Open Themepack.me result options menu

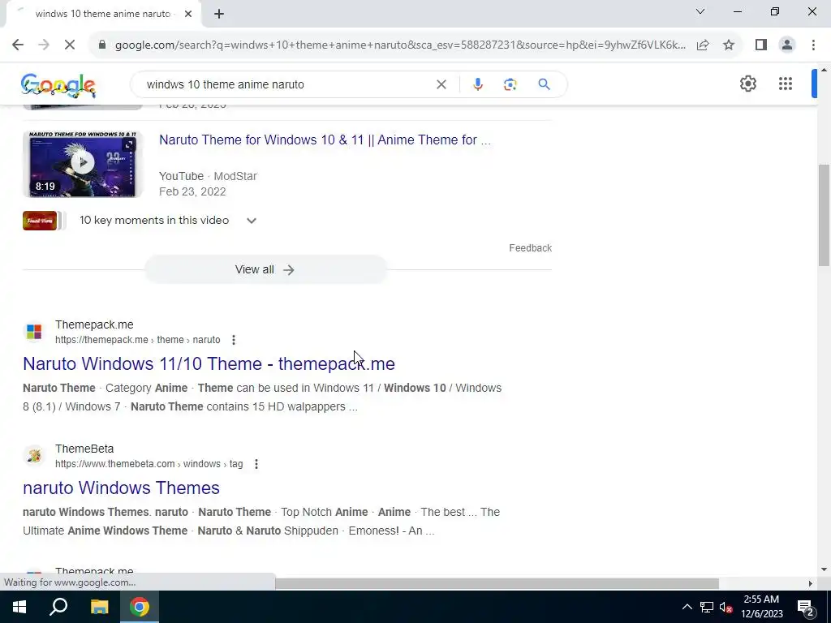pos(234,340)
